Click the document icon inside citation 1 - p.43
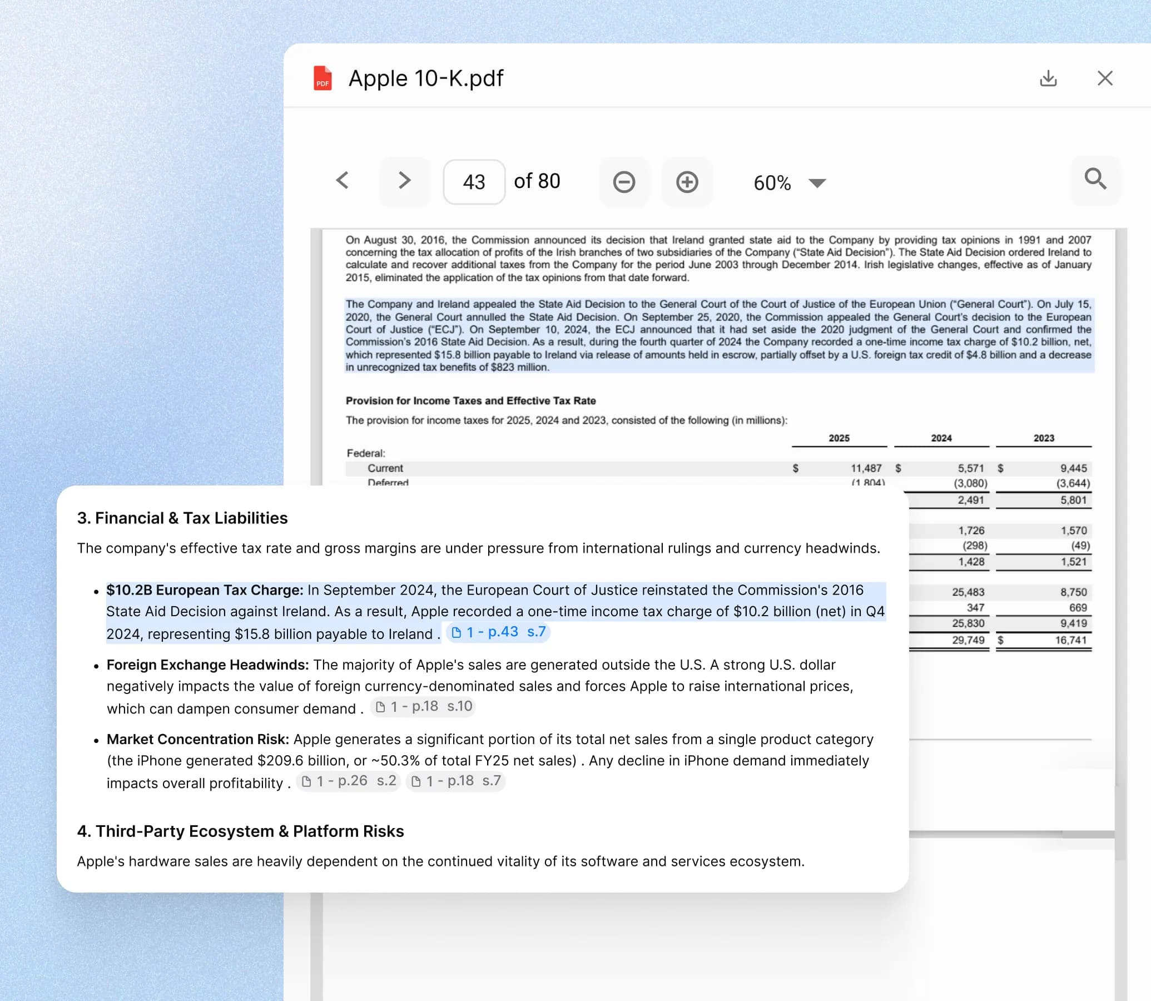The height and width of the screenshot is (1001, 1151). click(x=457, y=632)
